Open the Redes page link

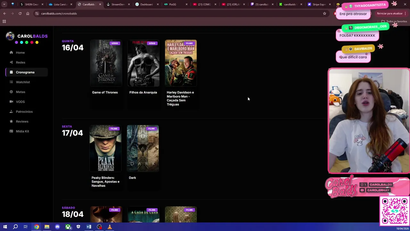point(20,62)
